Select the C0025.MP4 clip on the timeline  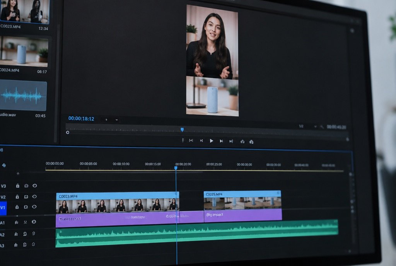pos(242,200)
